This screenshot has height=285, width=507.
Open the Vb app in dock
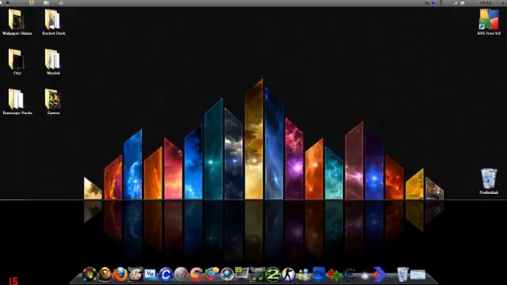(x=150, y=275)
